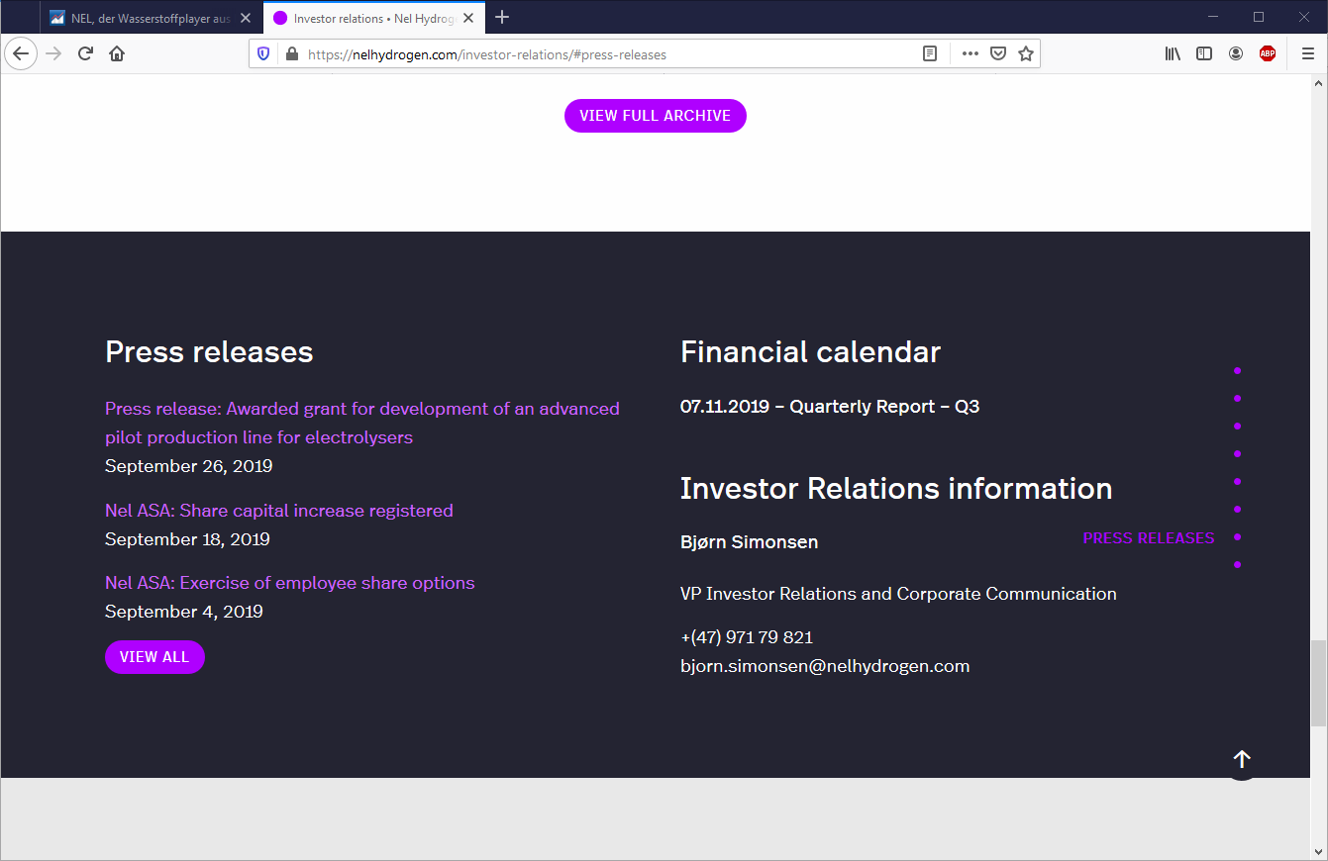Click bjorn.simonsen@nelhydrogen.com email address
Screen dimensions: 1328x861
coord(825,666)
